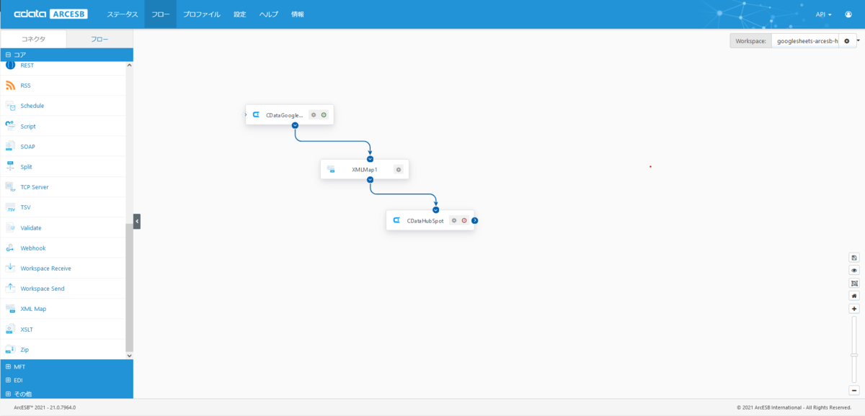Open the ヘルプ menu
The image size is (865, 416).
pyautogui.click(x=269, y=14)
